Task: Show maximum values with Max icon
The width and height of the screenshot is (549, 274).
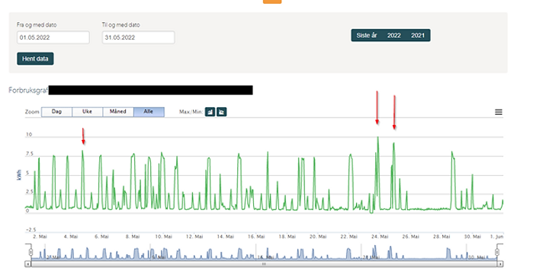Action: (x=210, y=112)
